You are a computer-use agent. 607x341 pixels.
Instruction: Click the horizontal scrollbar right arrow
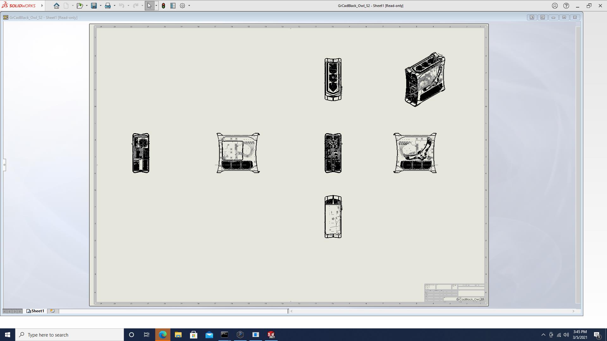[573, 311]
